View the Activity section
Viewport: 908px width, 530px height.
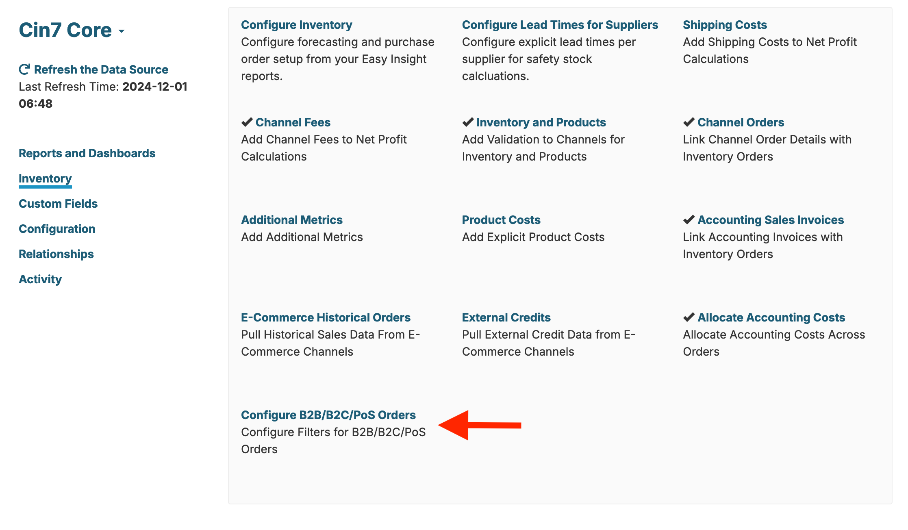coord(40,279)
